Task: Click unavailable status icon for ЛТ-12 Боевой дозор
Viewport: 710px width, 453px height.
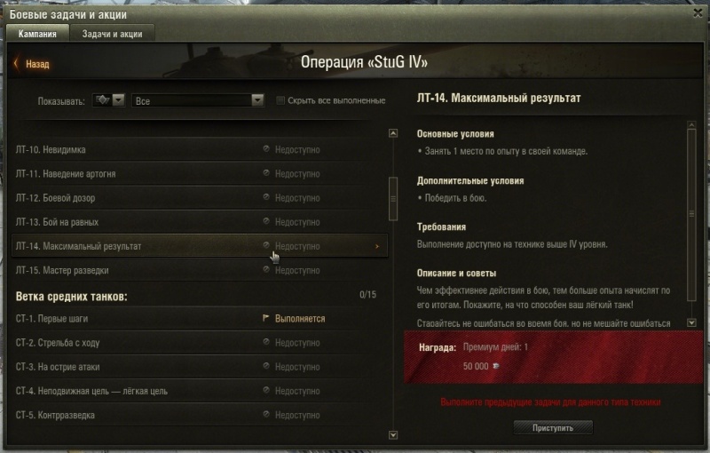Action: click(266, 197)
